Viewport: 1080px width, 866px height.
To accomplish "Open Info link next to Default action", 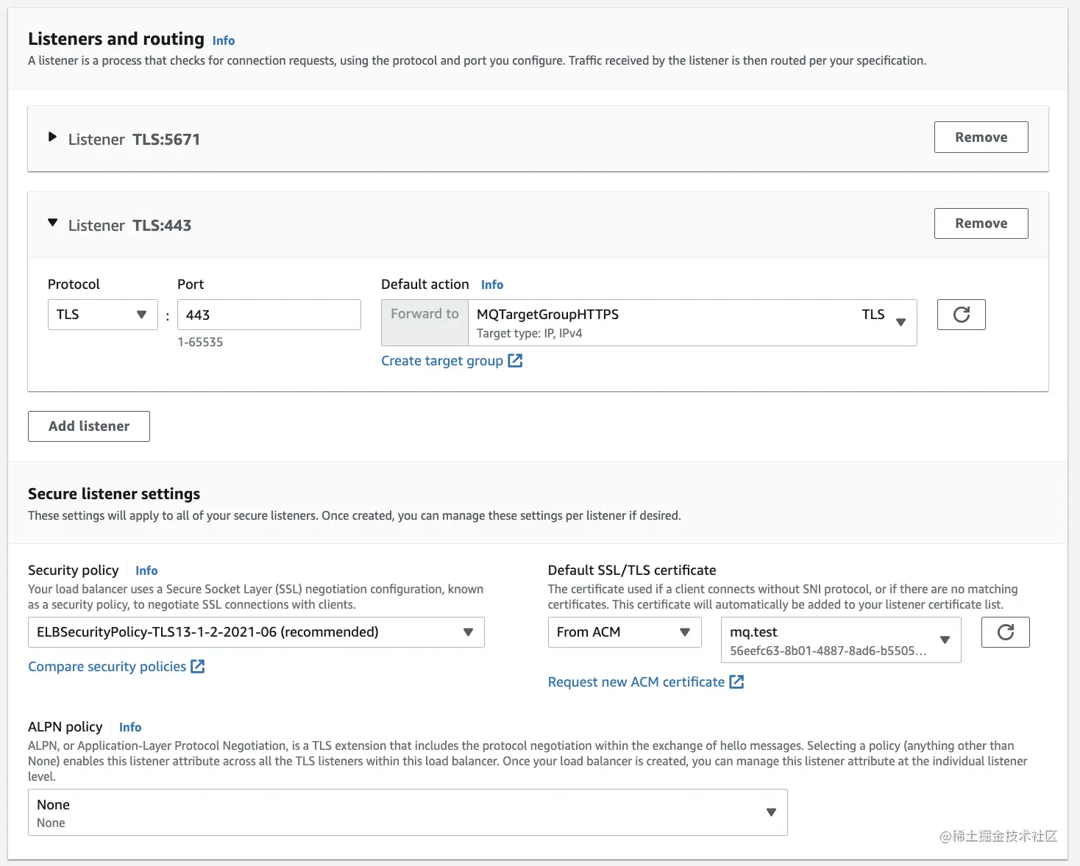I will click(x=492, y=285).
